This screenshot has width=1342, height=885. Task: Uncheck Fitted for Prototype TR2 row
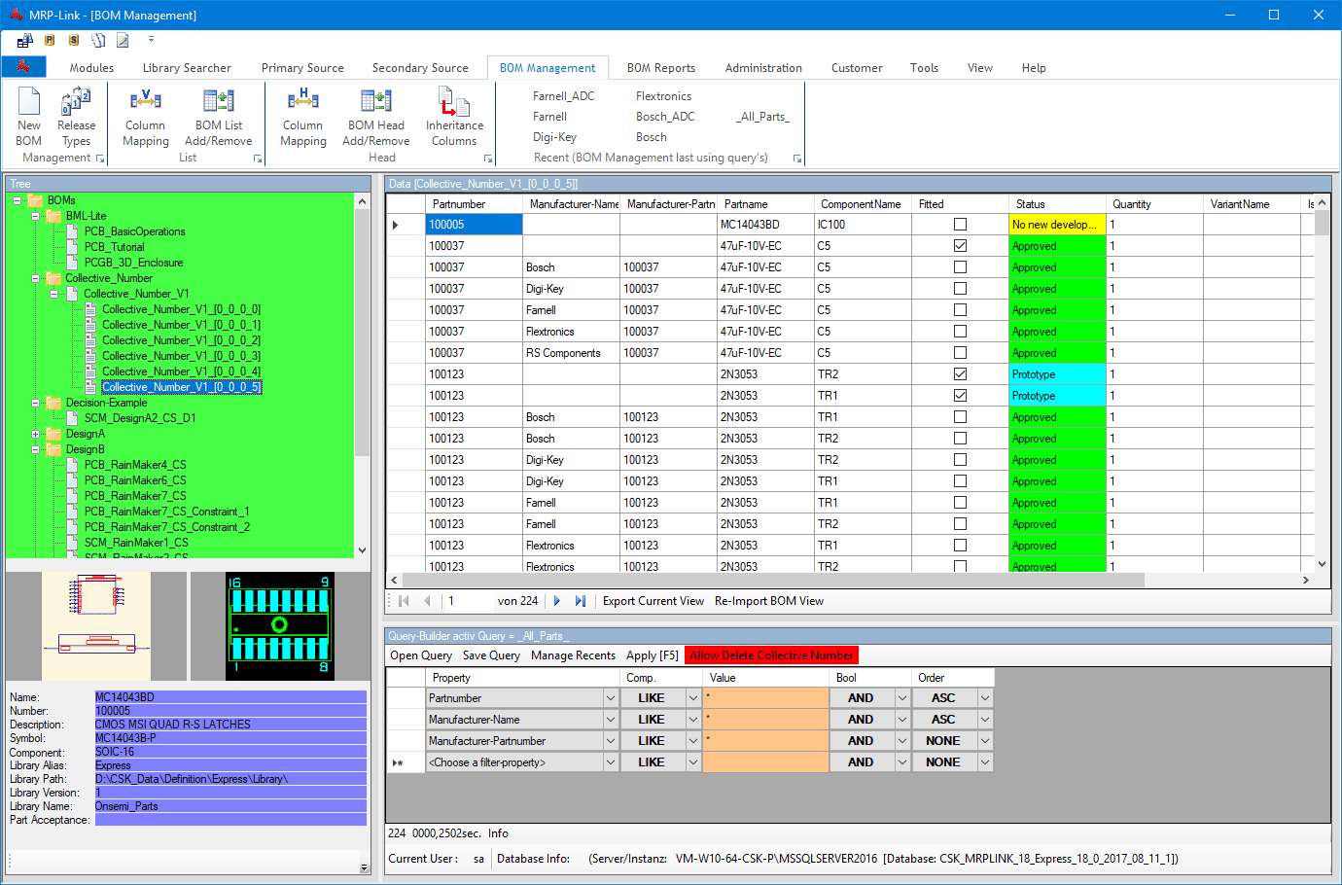coord(960,374)
